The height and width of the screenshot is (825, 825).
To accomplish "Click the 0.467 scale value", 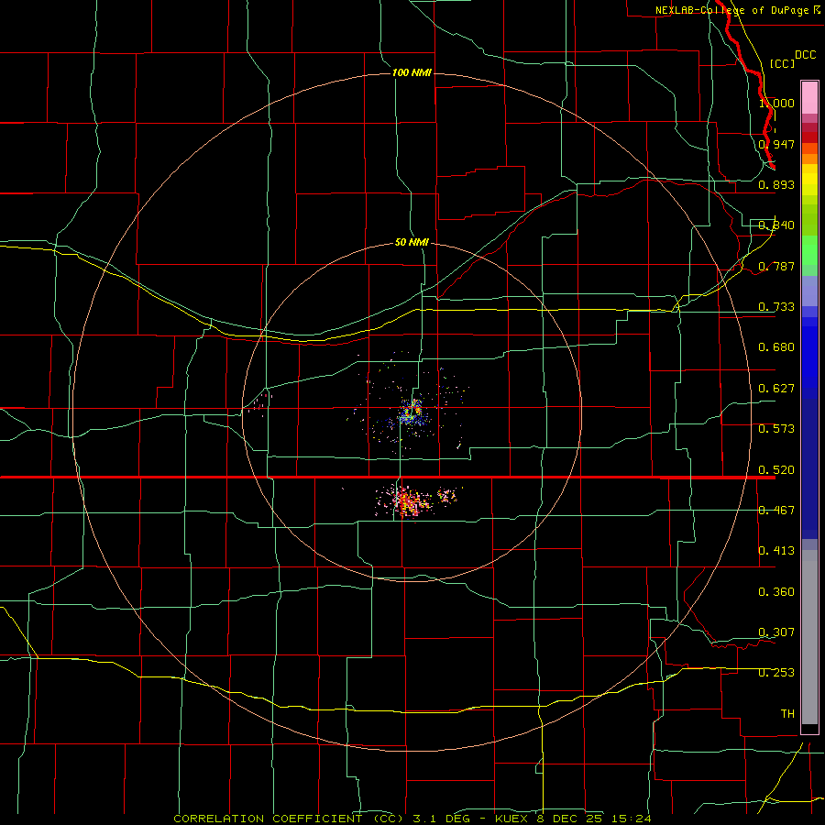I will pos(776,511).
